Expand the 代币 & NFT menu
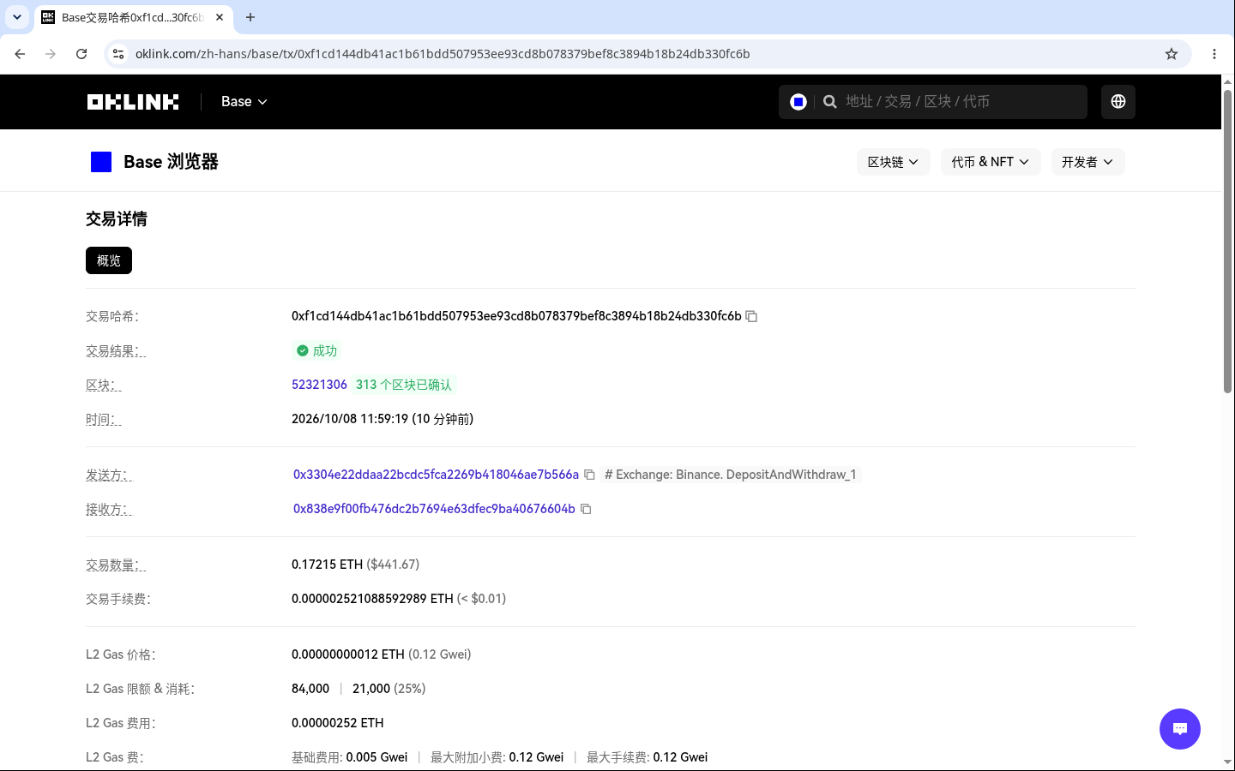 point(991,162)
